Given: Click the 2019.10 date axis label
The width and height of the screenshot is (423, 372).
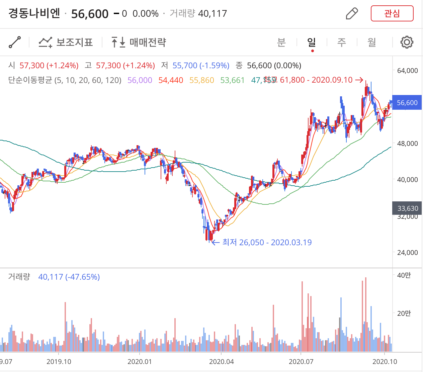Looking at the screenshot, I should [x=59, y=362].
